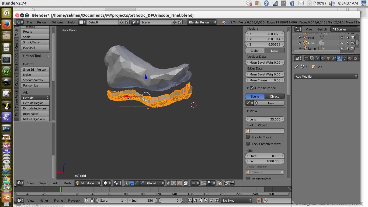The width and height of the screenshot is (368, 207).
Task: Open the Add Modifier dropdown
Action: point(326,76)
